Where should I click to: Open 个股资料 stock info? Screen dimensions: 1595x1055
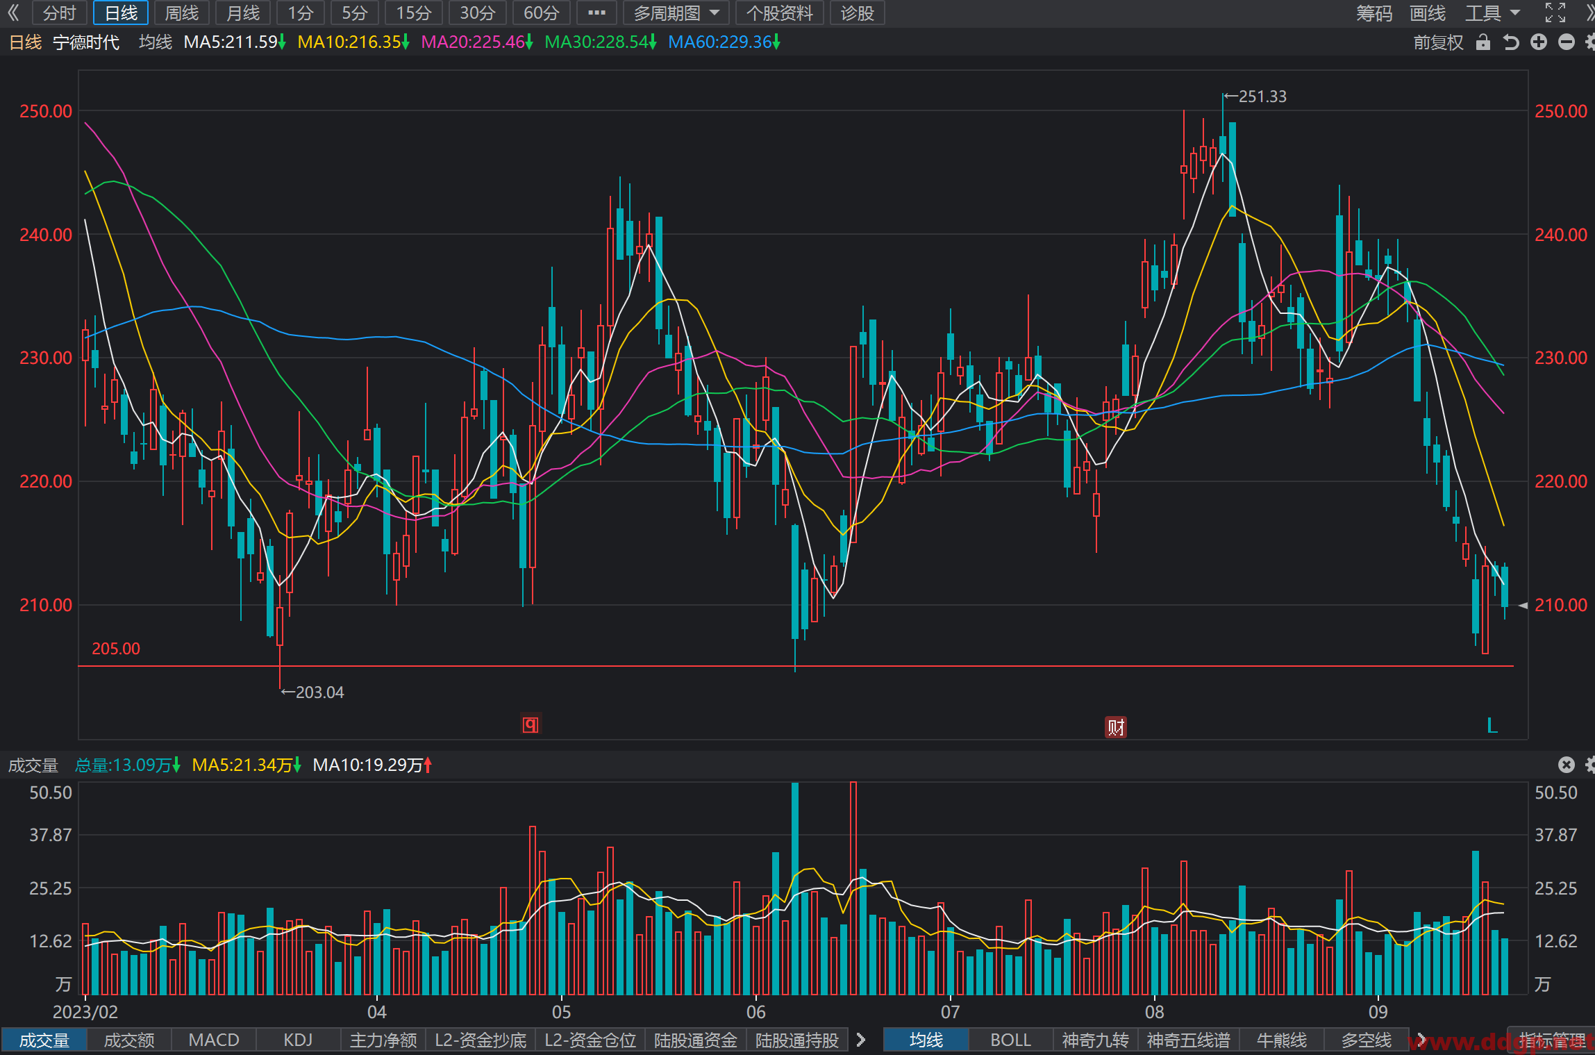pyautogui.click(x=779, y=13)
